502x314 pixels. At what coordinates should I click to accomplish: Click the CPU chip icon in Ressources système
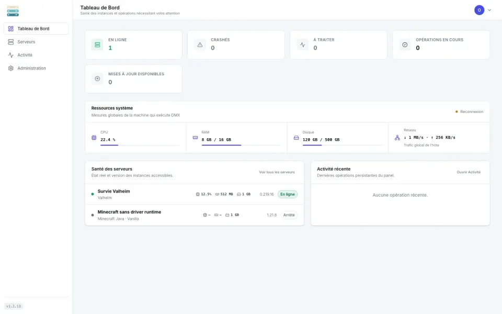(x=94, y=138)
